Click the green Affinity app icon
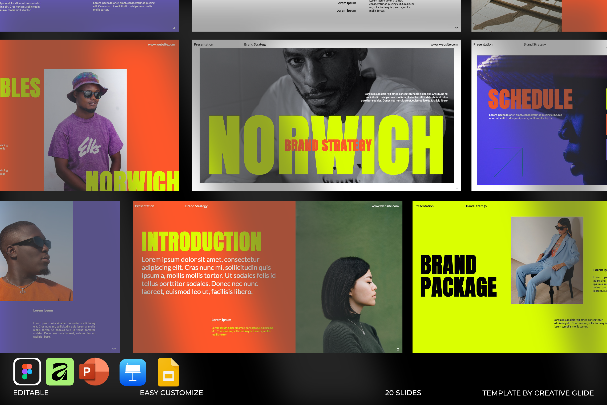 [60, 371]
